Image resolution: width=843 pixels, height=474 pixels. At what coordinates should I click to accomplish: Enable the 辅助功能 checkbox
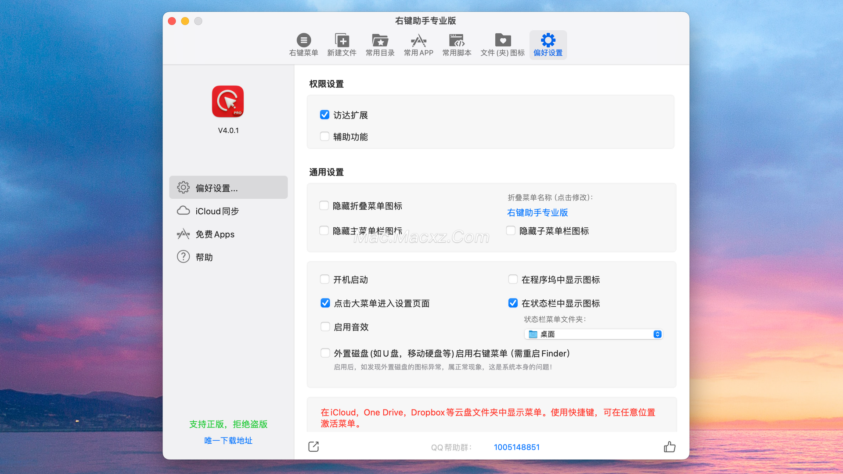(324, 136)
